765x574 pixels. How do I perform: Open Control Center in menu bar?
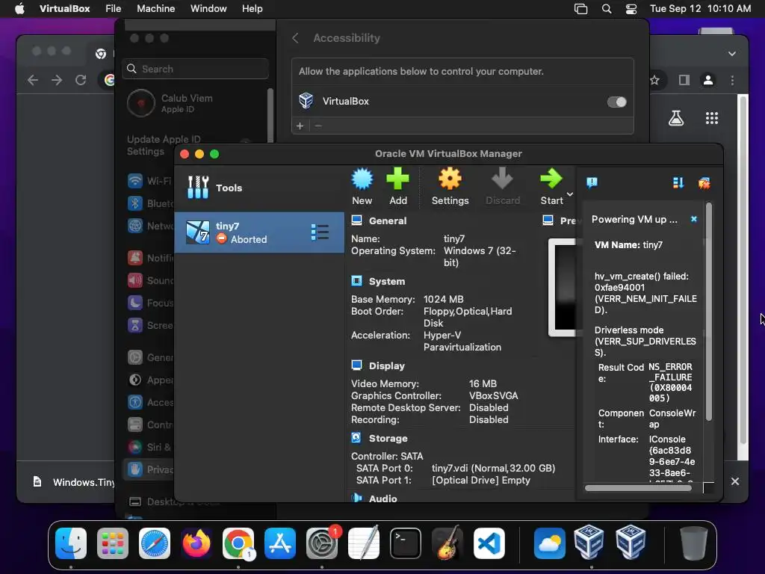tap(631, 9)
